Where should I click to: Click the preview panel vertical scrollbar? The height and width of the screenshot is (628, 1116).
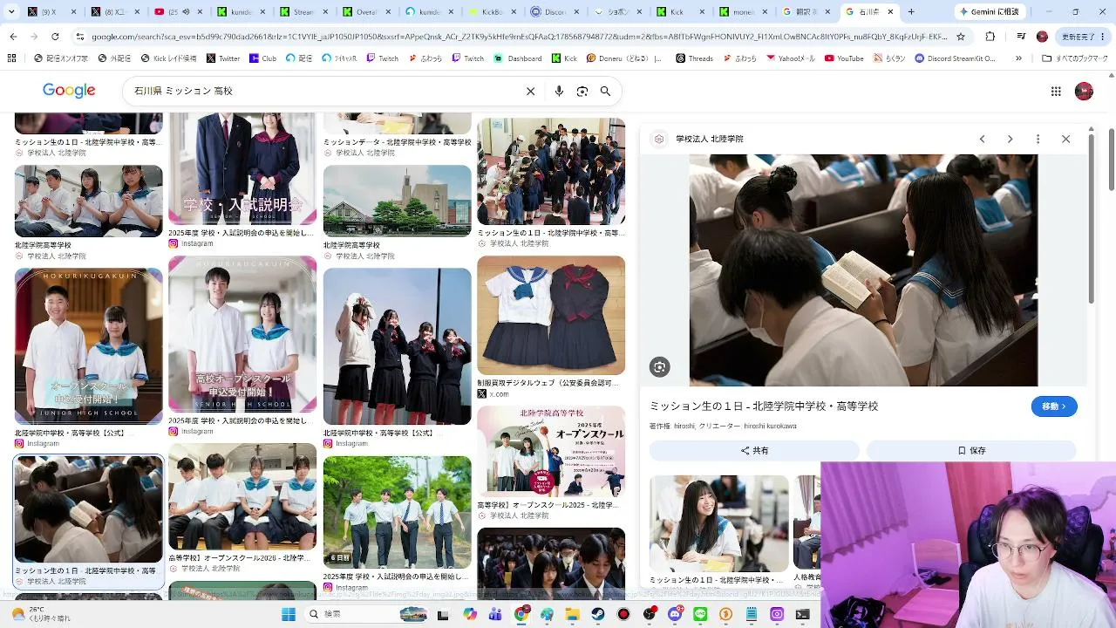[x=1091, y=218]
